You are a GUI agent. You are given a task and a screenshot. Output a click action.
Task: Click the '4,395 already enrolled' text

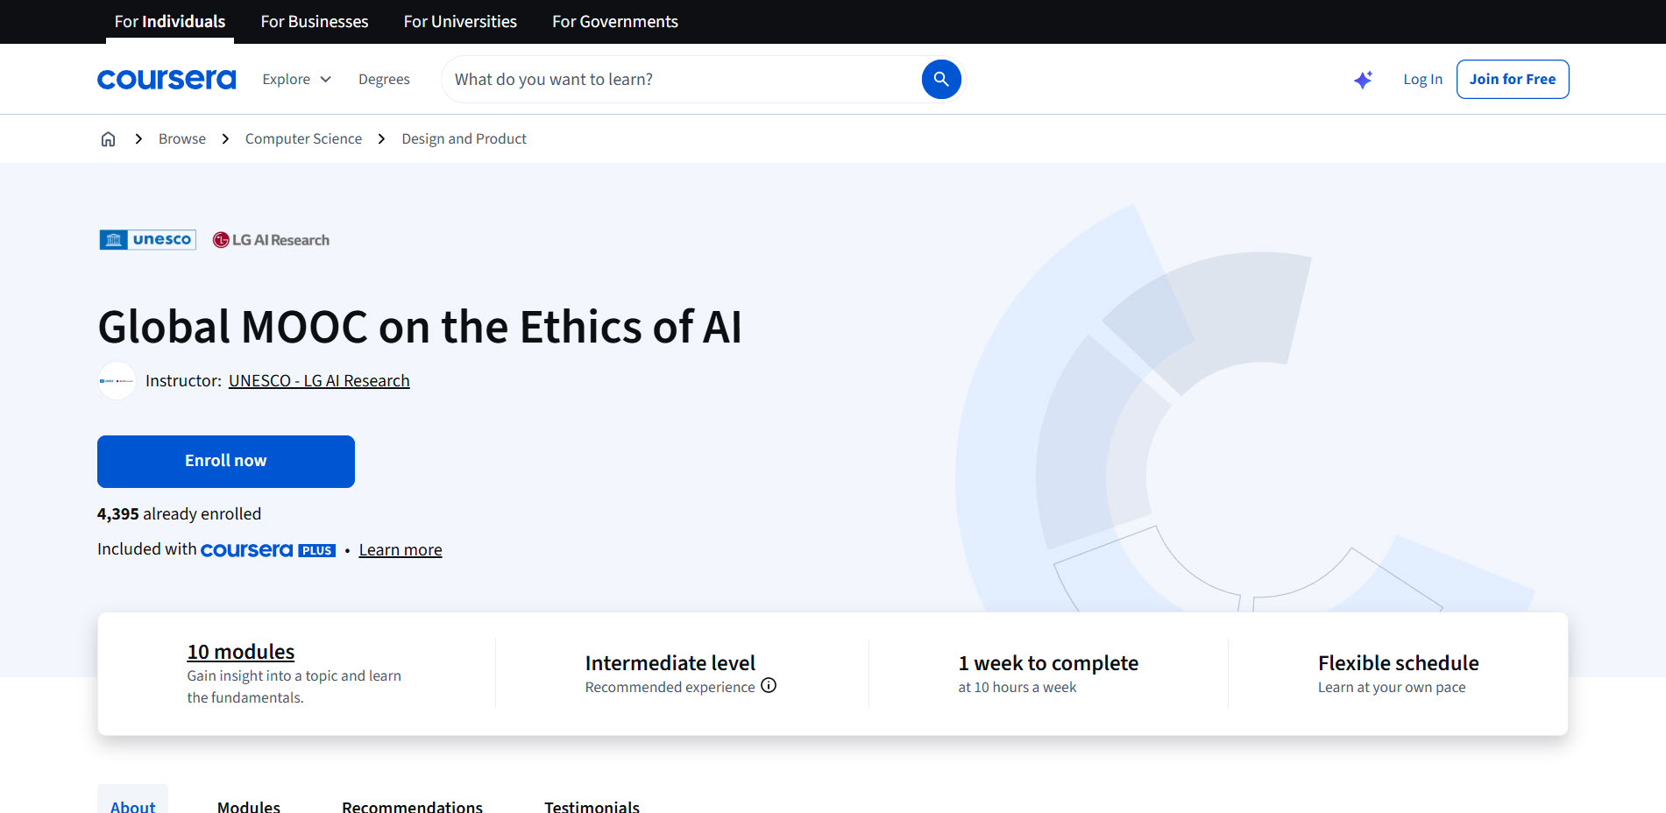[x=179, y=514]
